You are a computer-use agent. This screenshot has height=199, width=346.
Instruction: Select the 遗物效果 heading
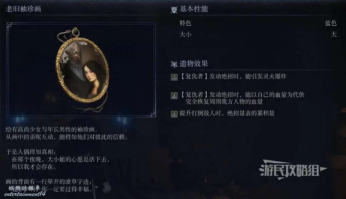pyautogui.click(x=194, y=63)
